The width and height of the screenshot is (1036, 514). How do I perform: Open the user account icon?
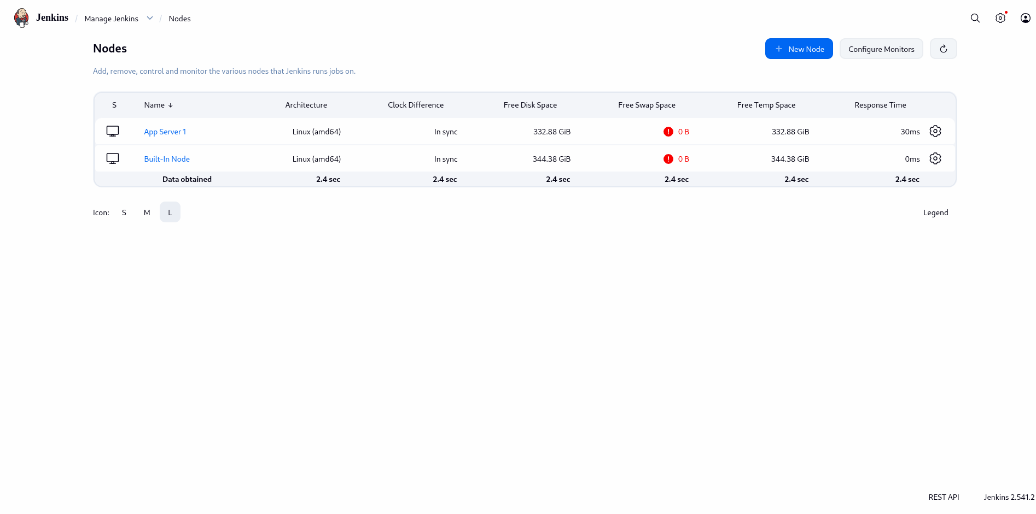click(1025, 18)
